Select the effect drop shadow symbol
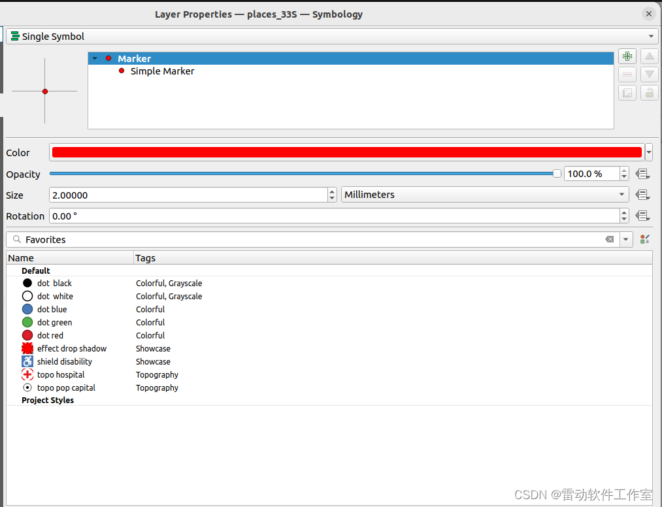This screenshot has height=507, width=662. 64,349
